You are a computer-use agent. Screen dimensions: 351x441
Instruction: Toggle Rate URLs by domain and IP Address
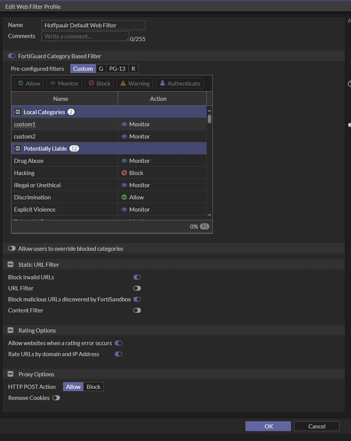pyautogui.click(x=119, y=354)
